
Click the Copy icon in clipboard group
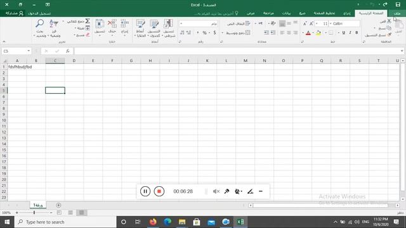(389, 28)
